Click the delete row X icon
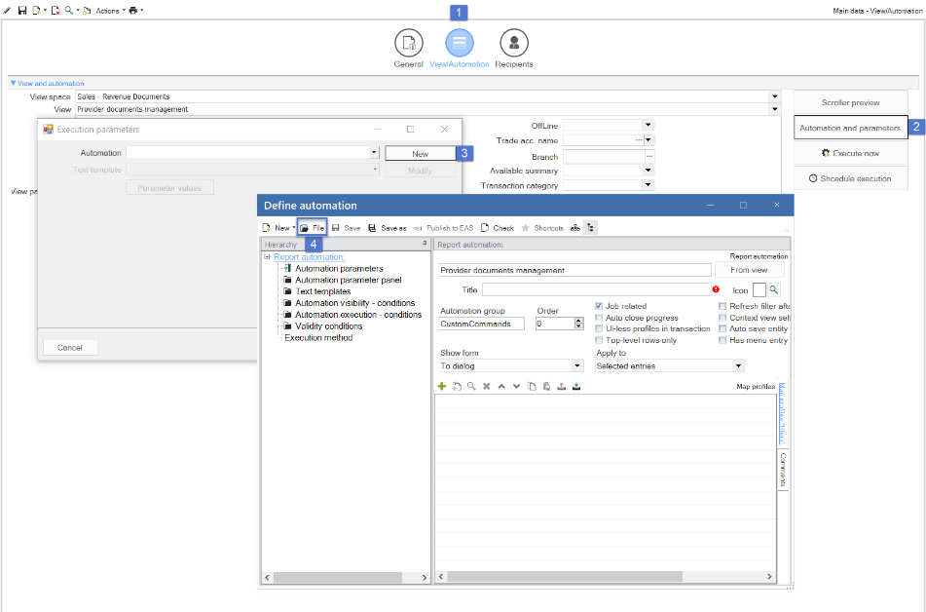The height and width of the screenshot is (612, 926). 487,386
